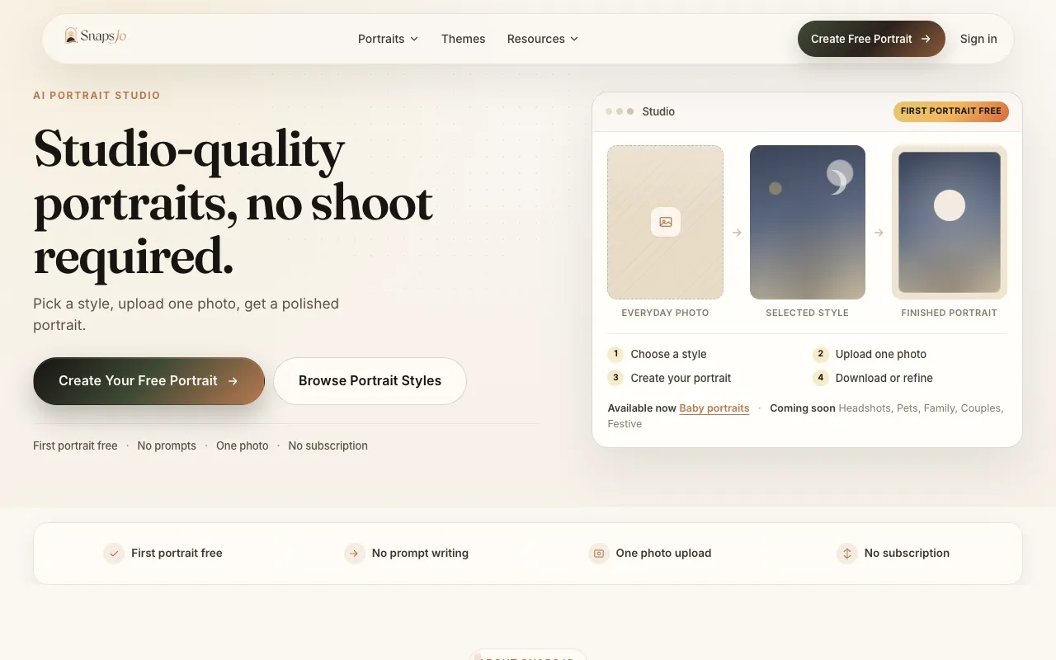Click the Create Your Free Portrait button

(x=149, y=381)
